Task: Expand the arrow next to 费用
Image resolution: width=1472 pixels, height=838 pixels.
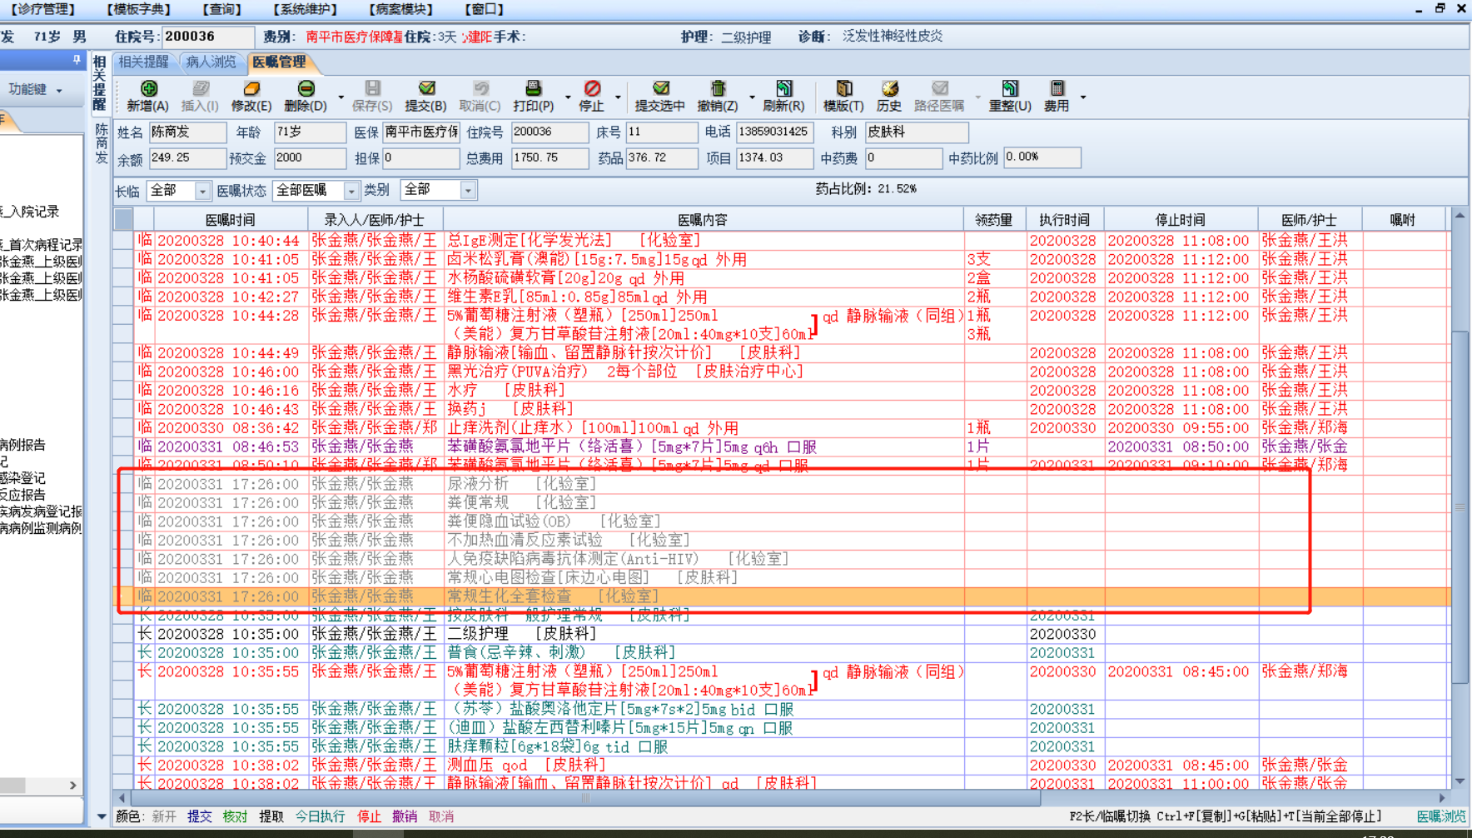Action: coord(1083,97)
